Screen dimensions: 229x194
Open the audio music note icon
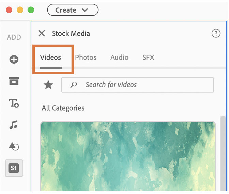tap(14, 125)
